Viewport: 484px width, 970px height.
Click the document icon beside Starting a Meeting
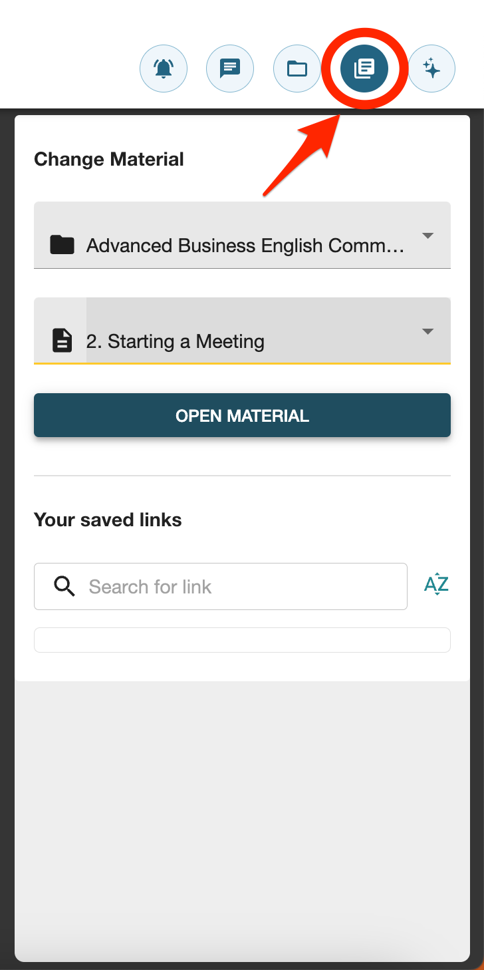(62, 341)
